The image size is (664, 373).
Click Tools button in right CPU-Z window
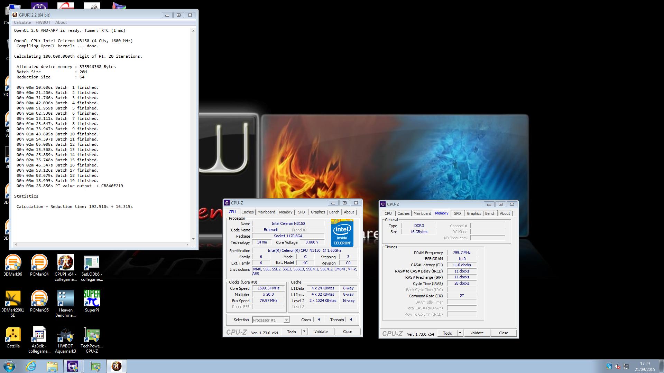point(448,333)
